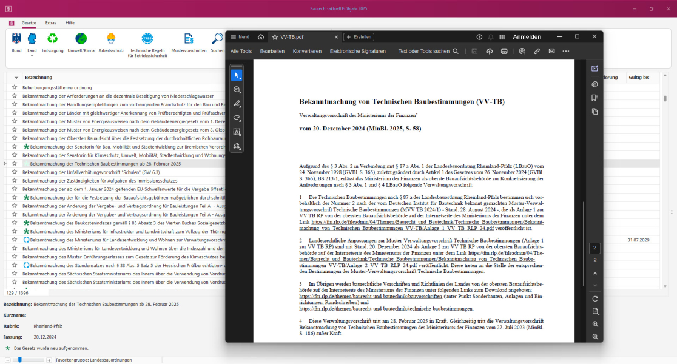Image resolution: width=677 pixels, height=364 pixels.
Task: Click Text oder Tools suchen search field
Action: 428,51
